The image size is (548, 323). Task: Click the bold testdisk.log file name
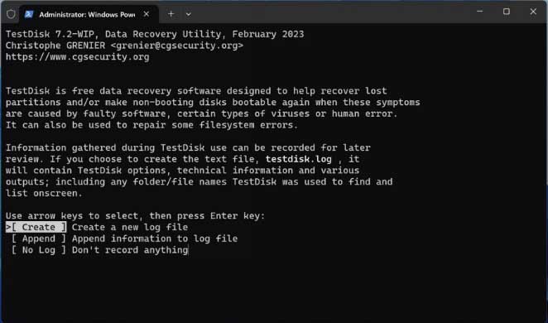299,159
